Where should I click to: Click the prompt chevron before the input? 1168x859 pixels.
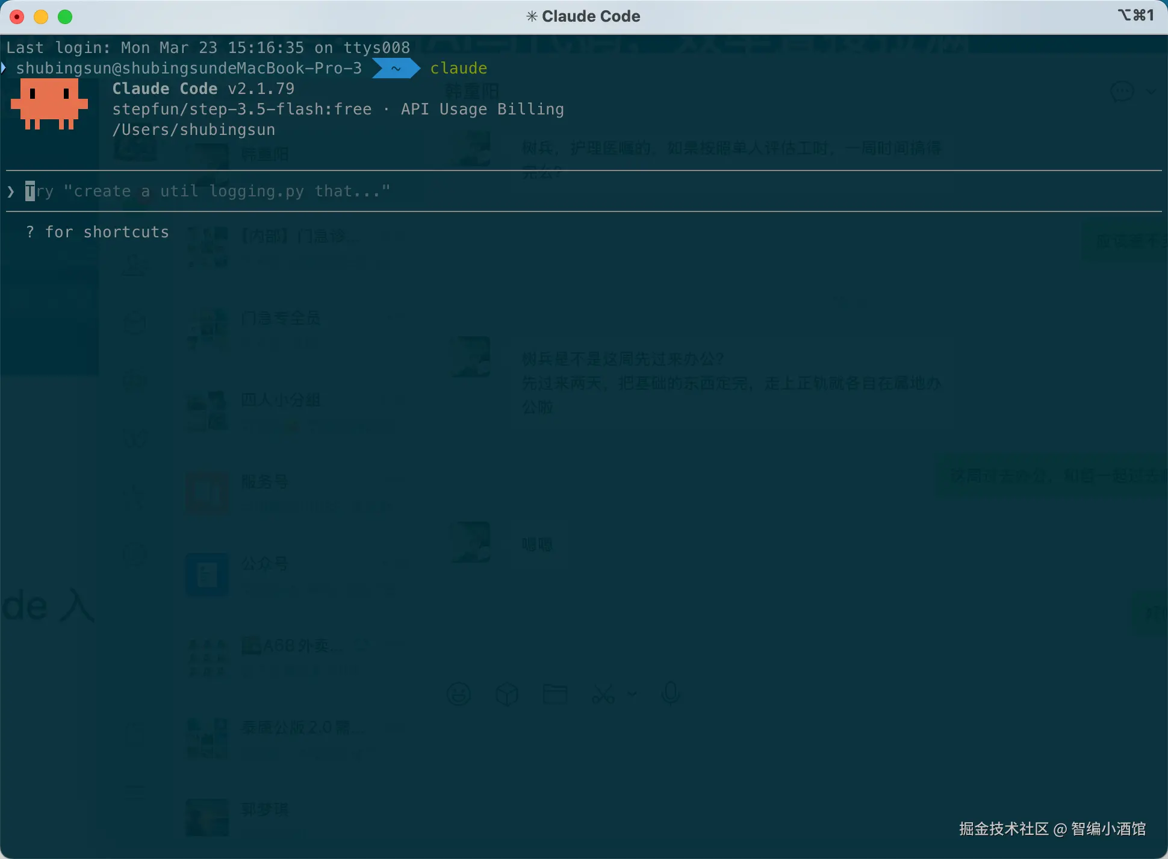11,192
